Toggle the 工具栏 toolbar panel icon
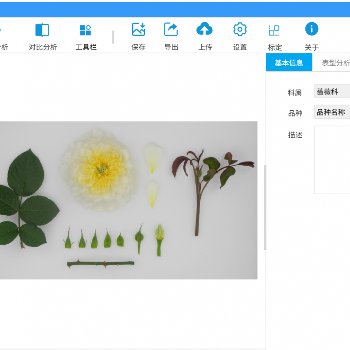 [x=85, y=30]
